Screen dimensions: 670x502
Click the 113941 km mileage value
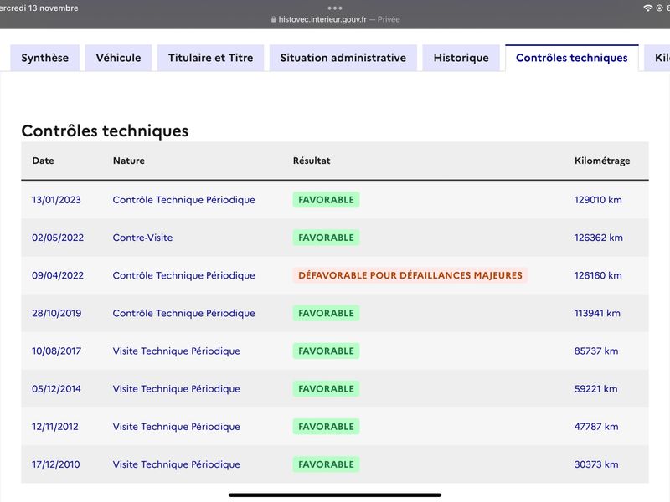click(x=597, y=313)
